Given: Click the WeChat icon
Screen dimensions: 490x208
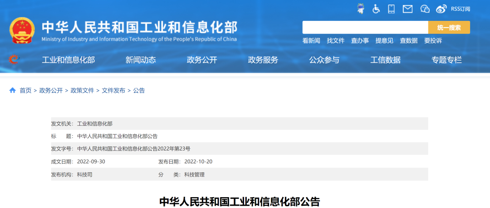Looking at the screenshot, I should coord(425,9).
